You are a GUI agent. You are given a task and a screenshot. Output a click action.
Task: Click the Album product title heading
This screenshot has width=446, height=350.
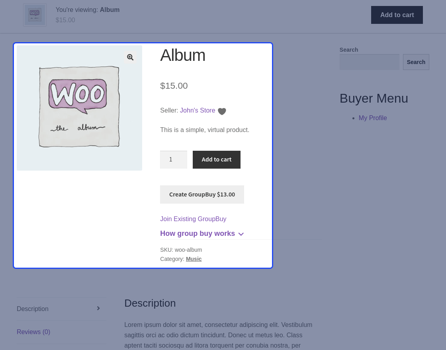(183, 55)
